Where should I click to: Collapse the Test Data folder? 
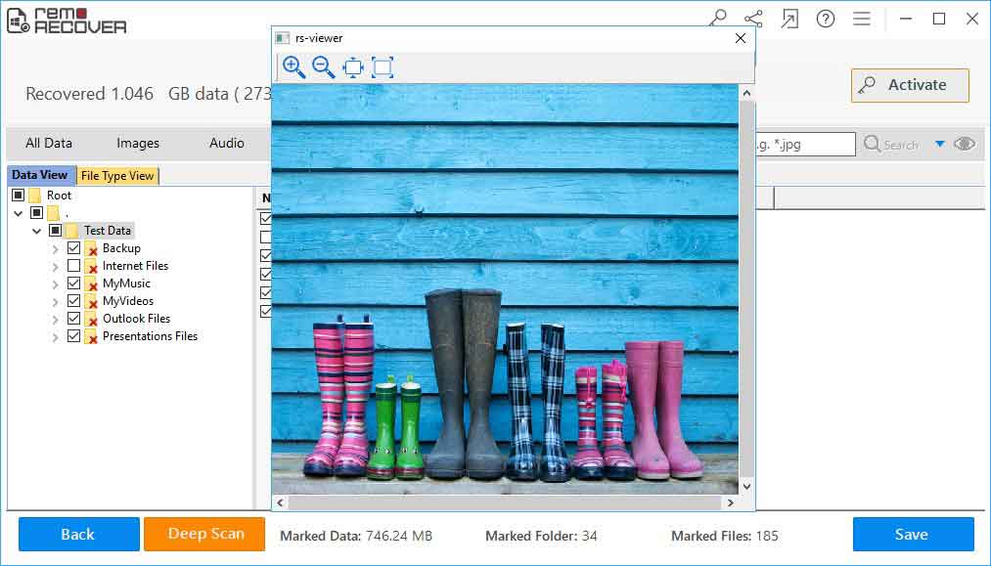tap(37, 230)
